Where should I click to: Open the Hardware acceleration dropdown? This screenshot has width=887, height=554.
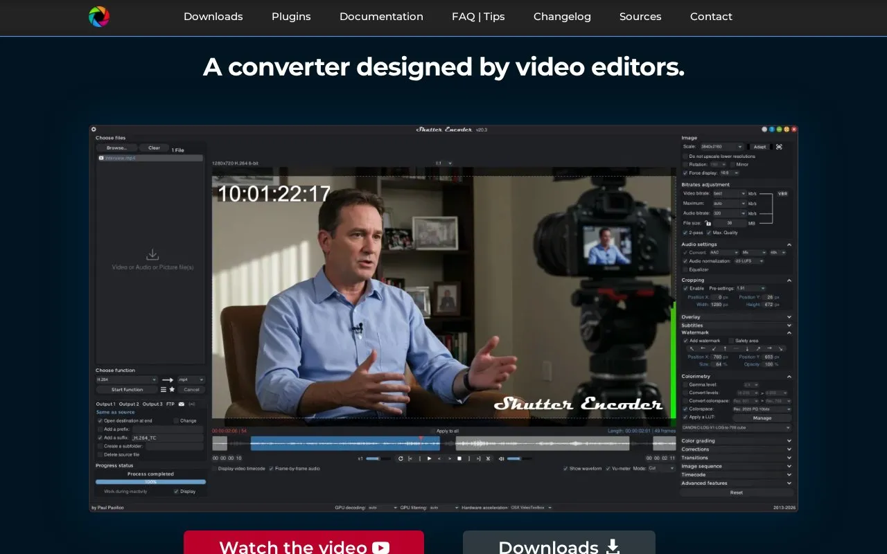[x=531, y=508]
